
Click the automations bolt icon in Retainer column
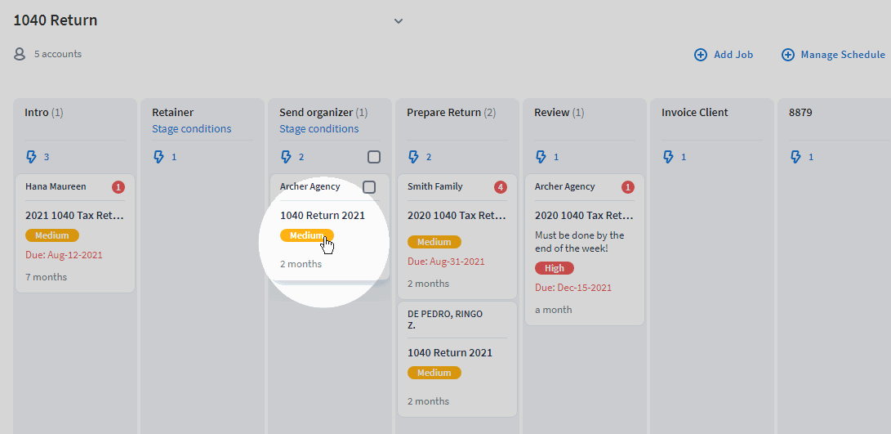point(159,157)
